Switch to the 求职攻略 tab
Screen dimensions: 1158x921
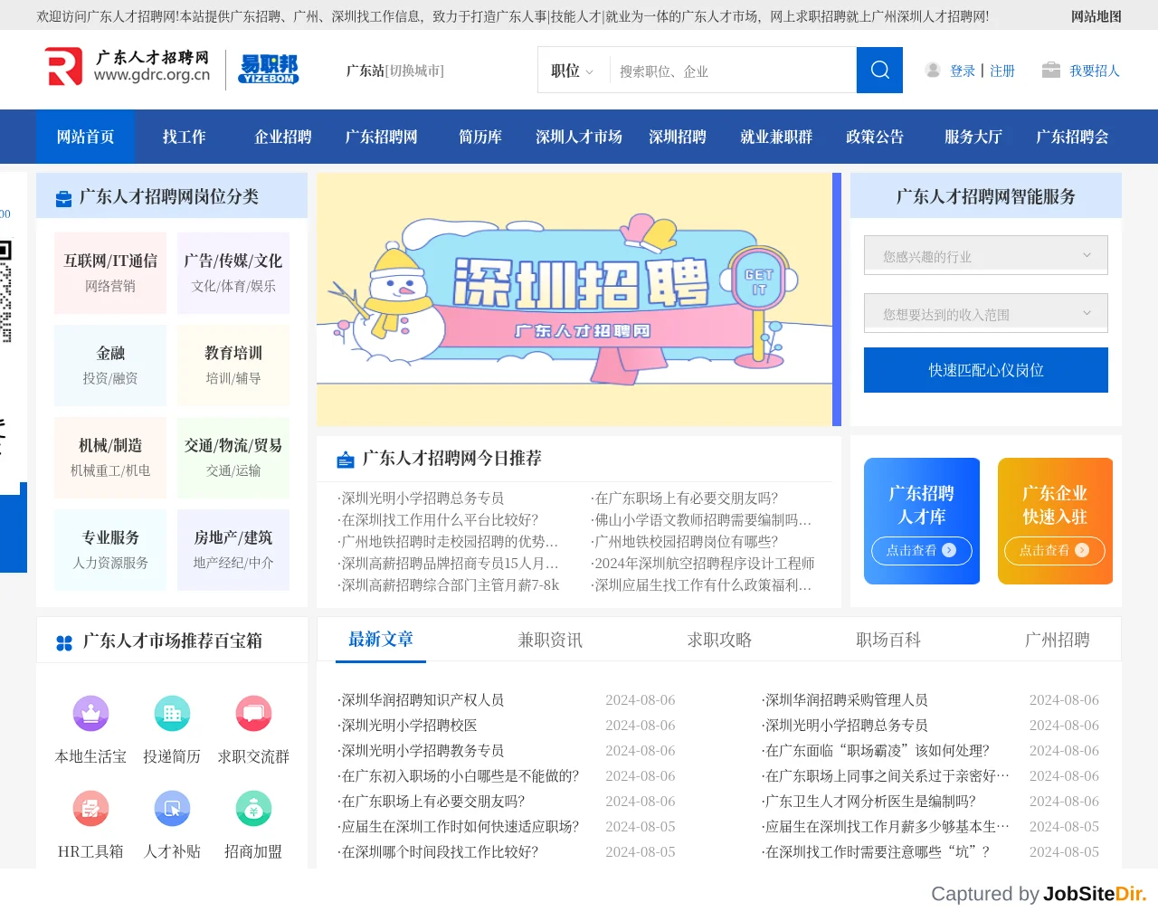(719, 641)
